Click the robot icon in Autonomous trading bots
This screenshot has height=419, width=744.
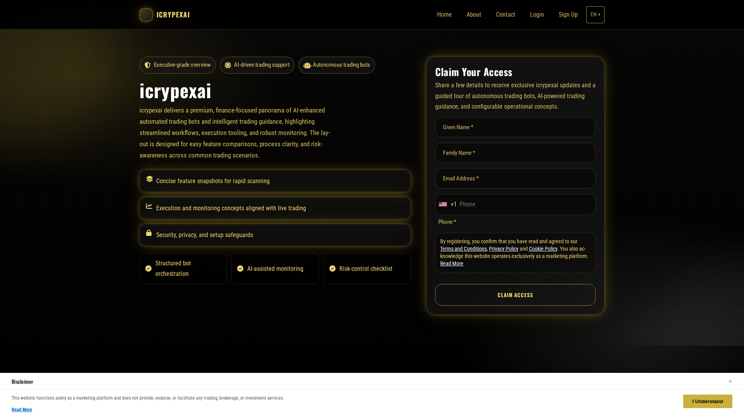(307, 66)
